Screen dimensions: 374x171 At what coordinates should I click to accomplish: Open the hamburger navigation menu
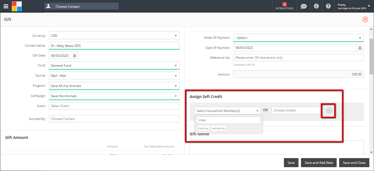[x=6, y=6]
